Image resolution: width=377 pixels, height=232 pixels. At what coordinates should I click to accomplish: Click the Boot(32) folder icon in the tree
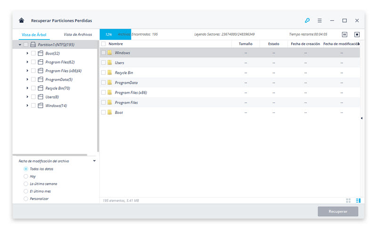(x=41, y=53)
